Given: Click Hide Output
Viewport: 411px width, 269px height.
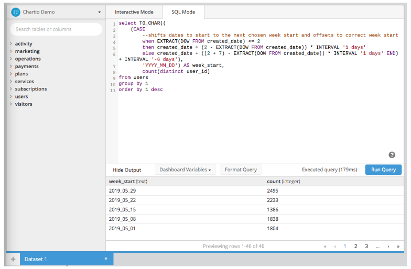Looking at the screenshot, I should [x=127, y=170].
